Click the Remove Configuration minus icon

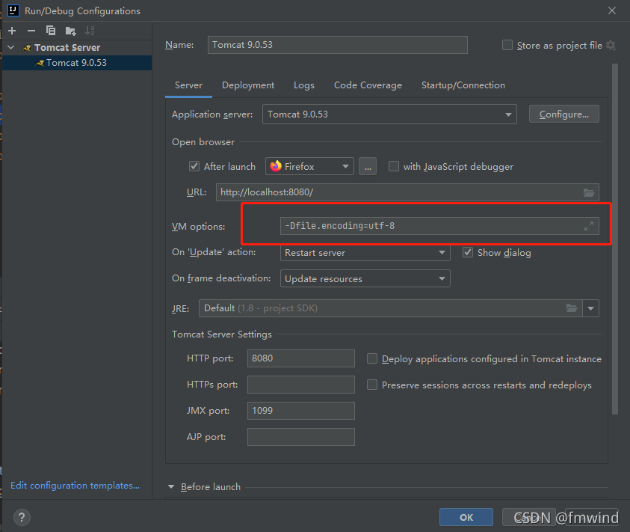(31, 31)
